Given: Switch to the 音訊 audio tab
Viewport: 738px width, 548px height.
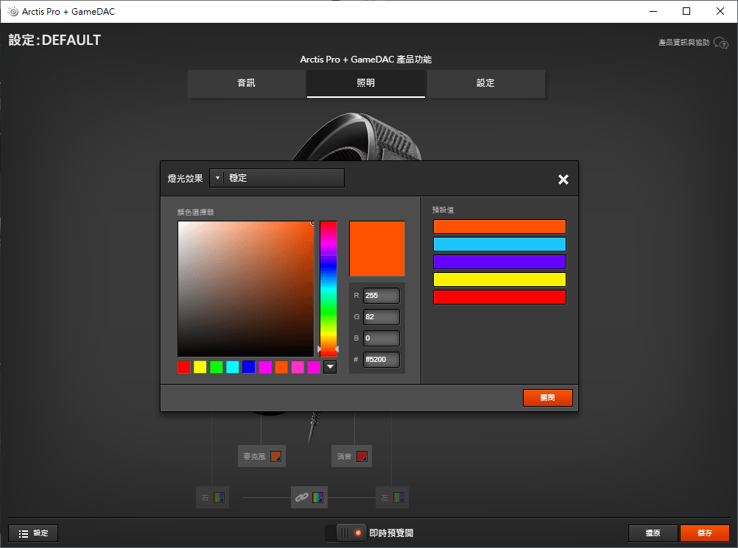Looking at the screenshot, I should pyautogui.click(x=247, y=83).
